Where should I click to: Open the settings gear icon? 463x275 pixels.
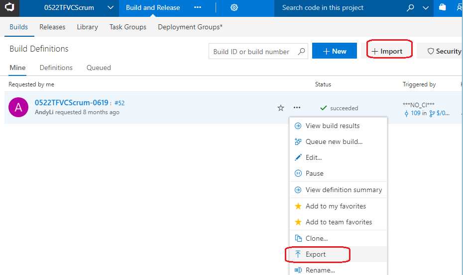click(x=234, y=7)
